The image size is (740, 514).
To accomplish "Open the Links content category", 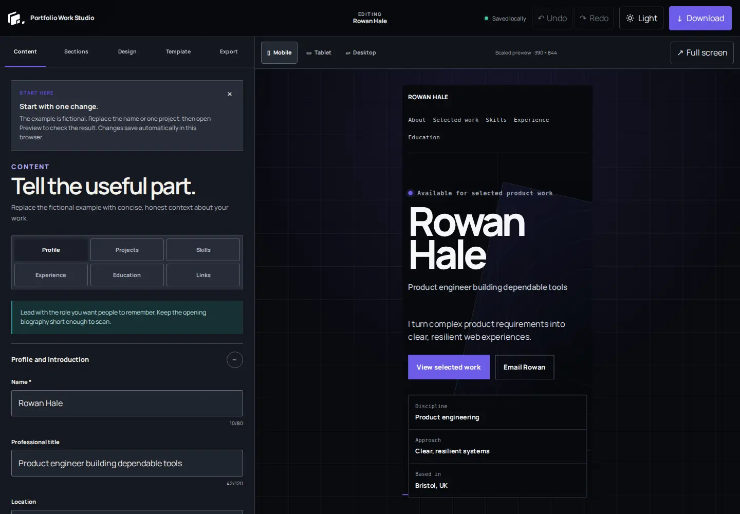I will (x=203, y=275).
